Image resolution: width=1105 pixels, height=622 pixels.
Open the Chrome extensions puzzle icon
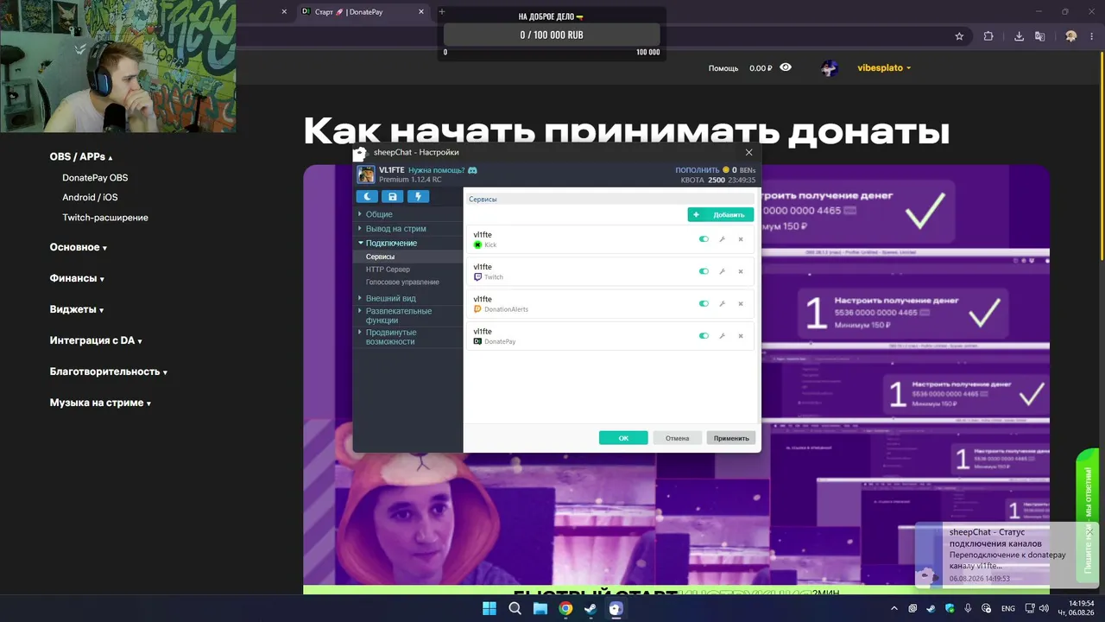(x=988, y=36)
